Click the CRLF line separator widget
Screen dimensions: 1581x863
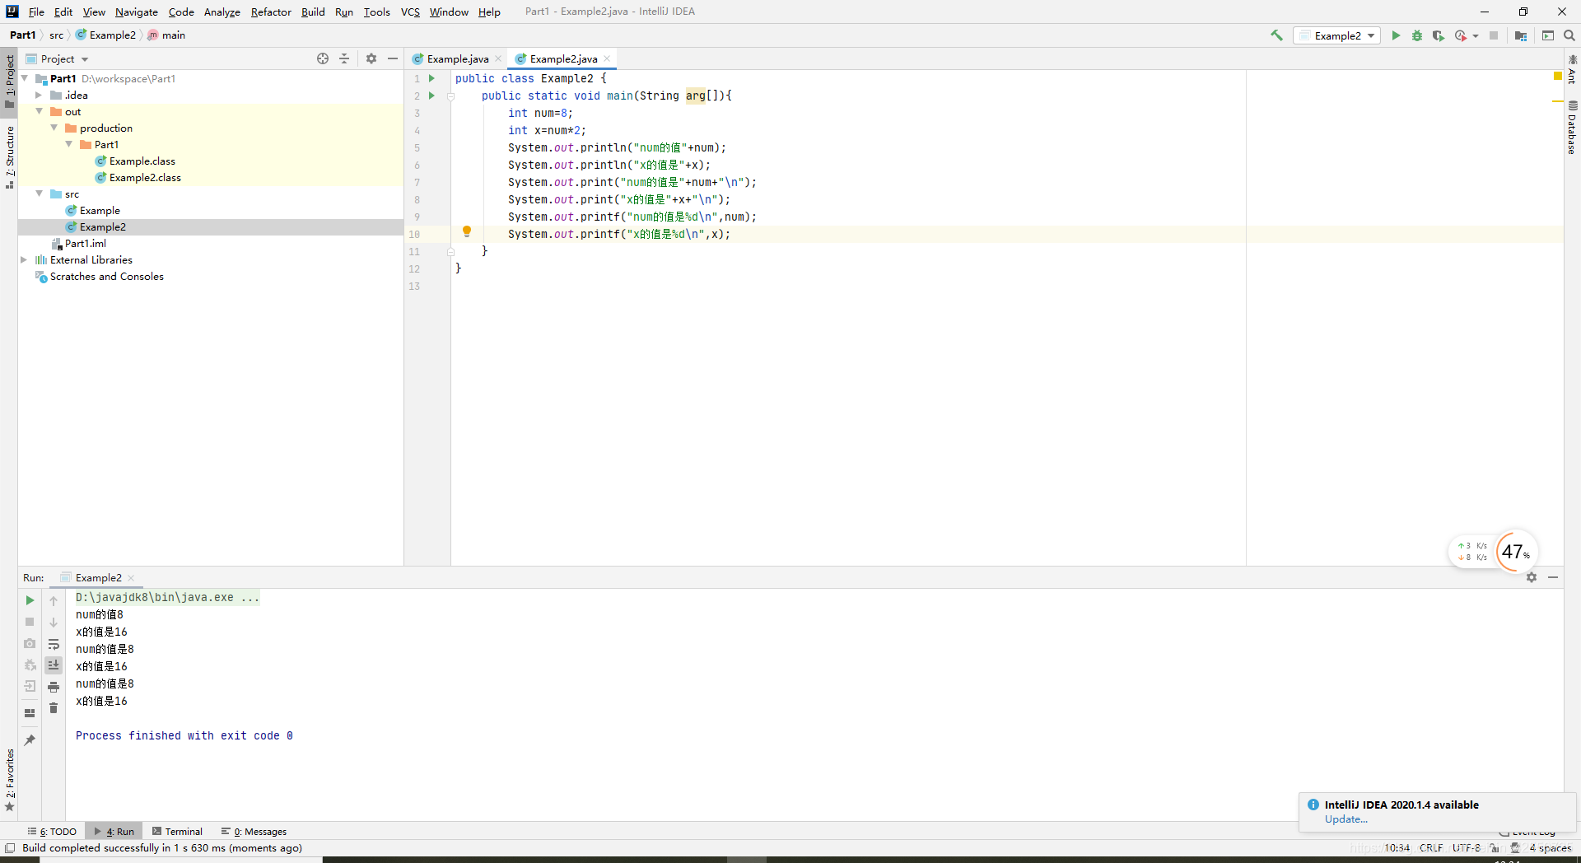tap(1430, 847)
